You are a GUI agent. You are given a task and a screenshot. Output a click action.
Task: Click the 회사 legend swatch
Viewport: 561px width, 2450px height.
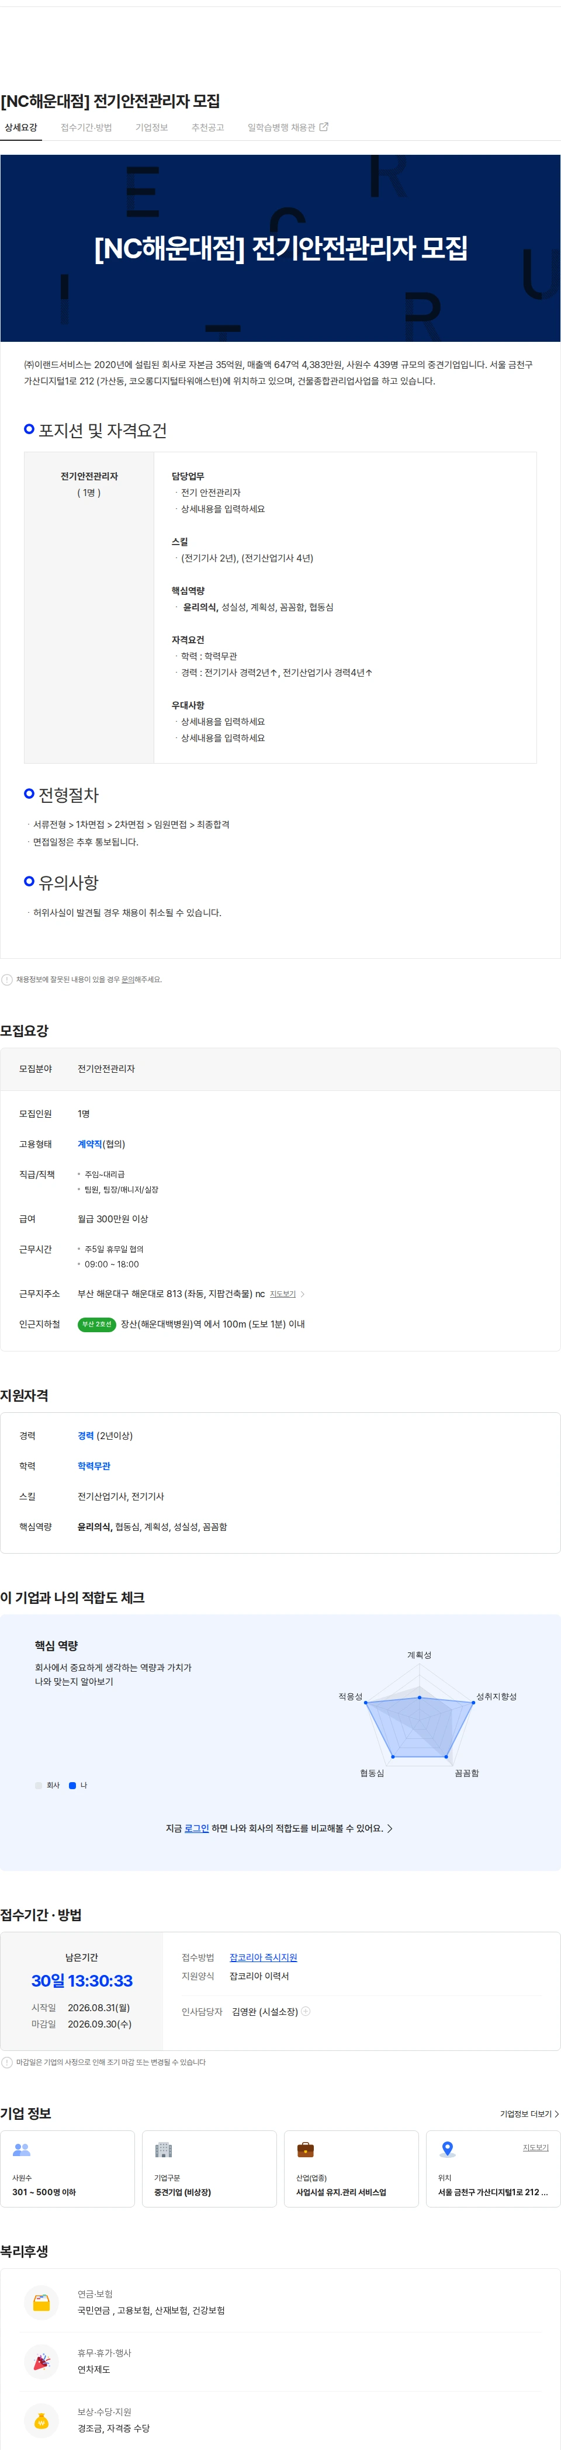[39, 1785]
